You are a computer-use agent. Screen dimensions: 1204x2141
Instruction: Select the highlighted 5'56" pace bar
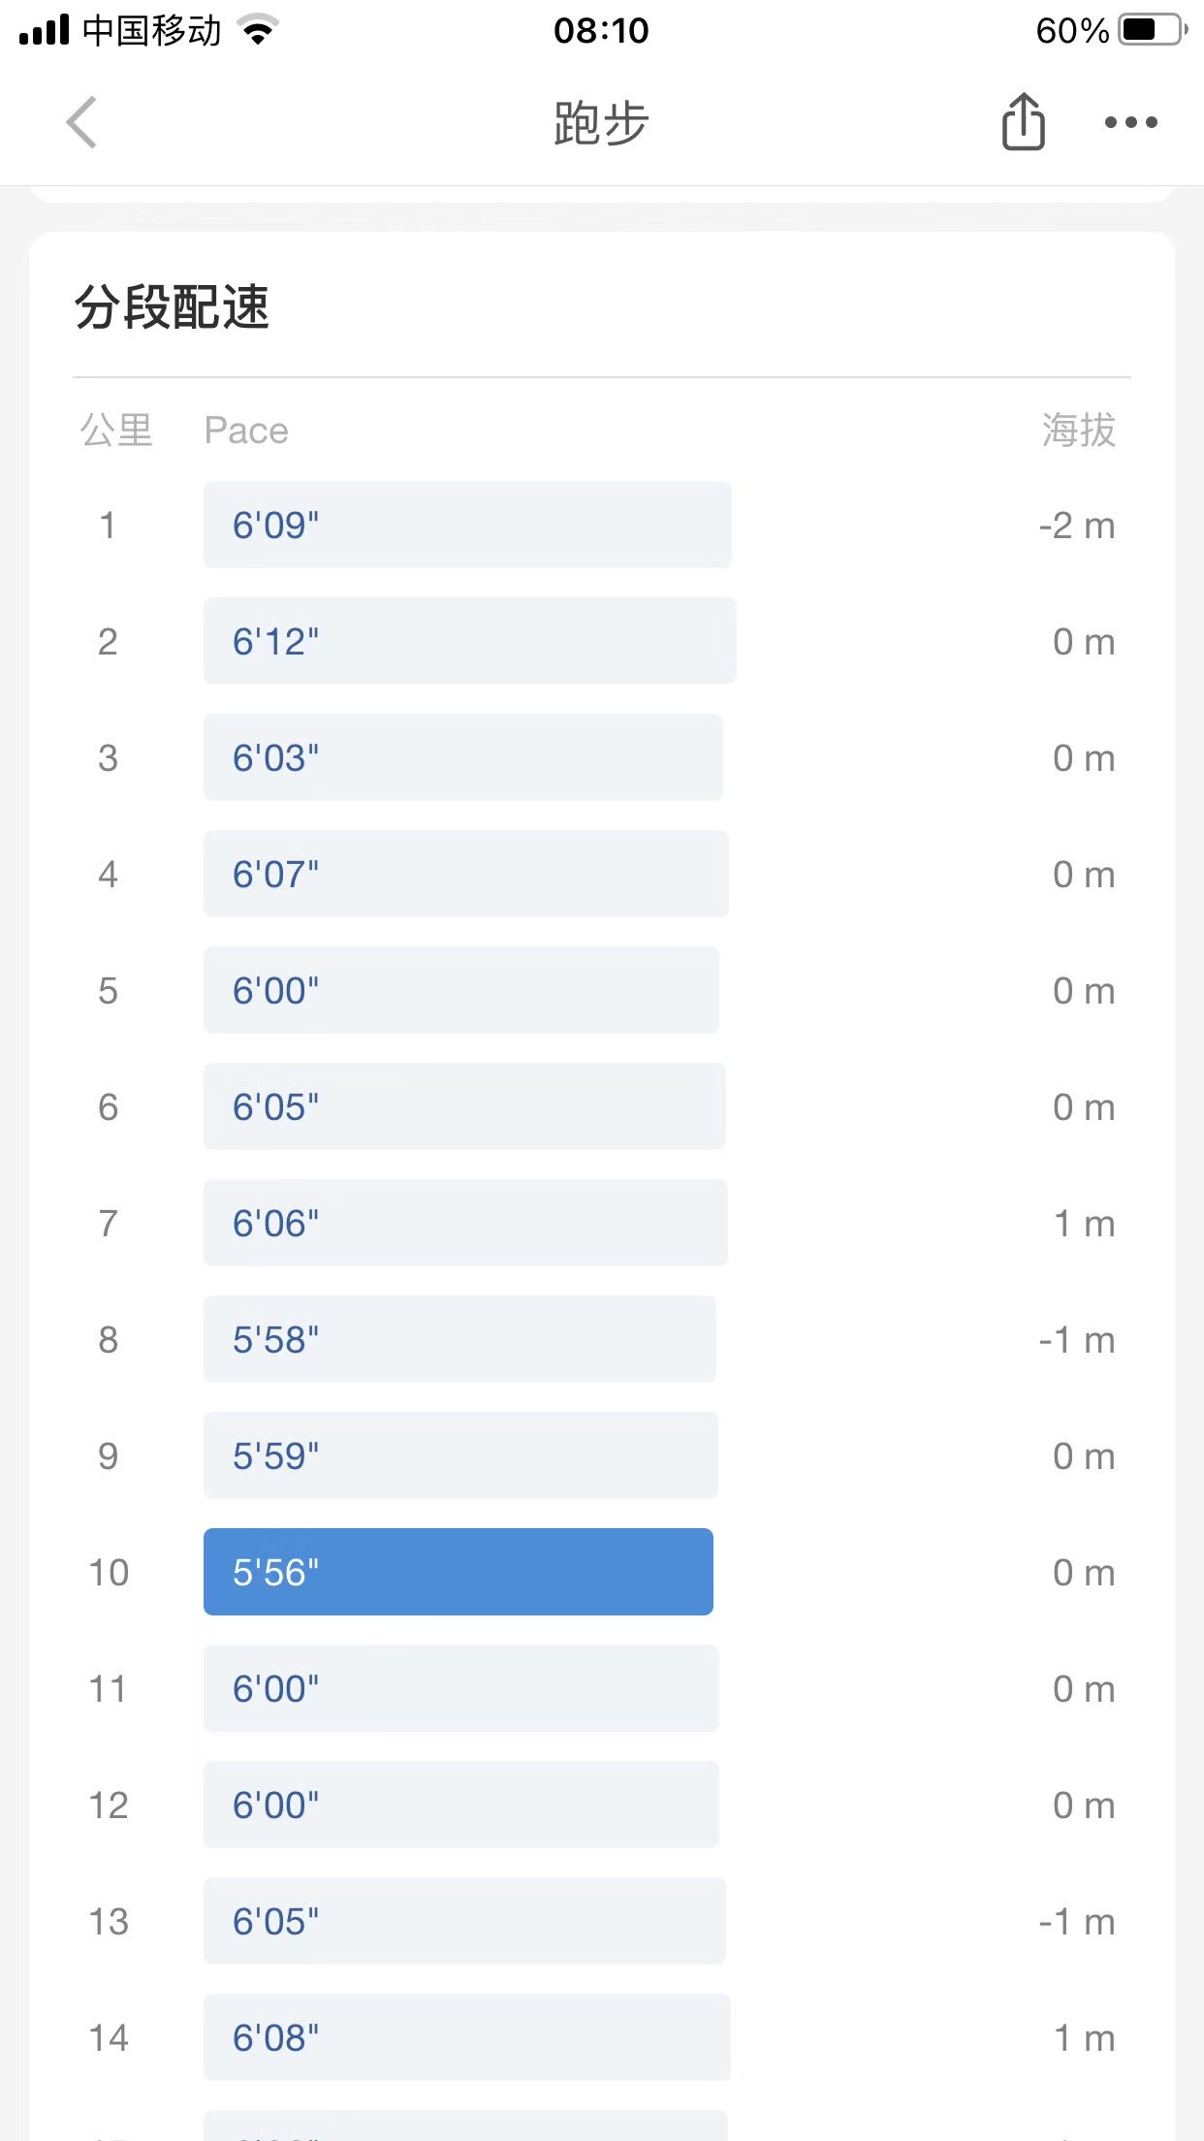point(458,1572)
